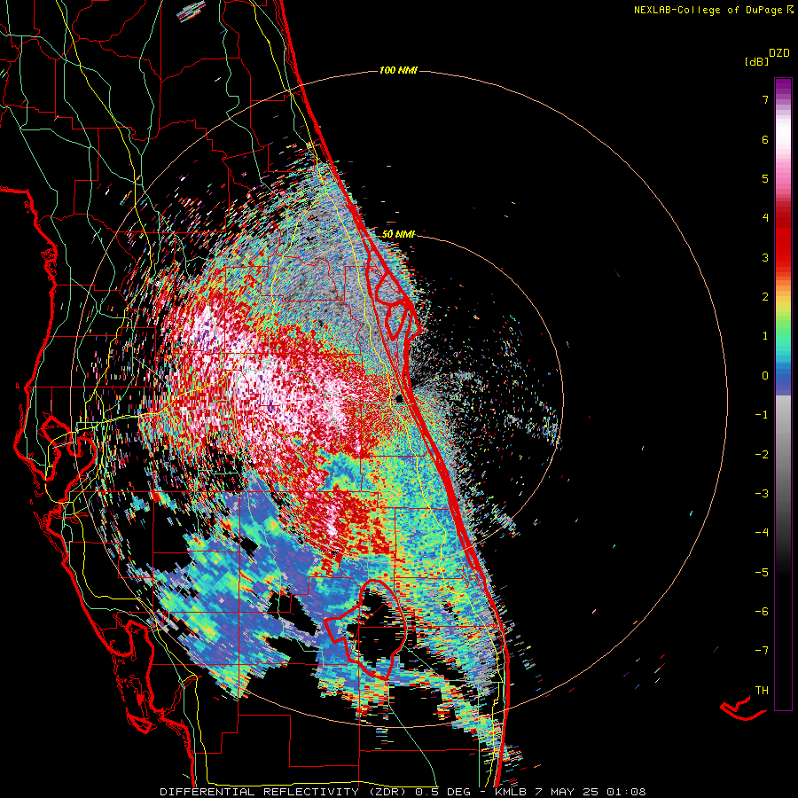
Task: Click the 50 NMI range ring label
Action: pyautogui.click(x=398, y=234)
